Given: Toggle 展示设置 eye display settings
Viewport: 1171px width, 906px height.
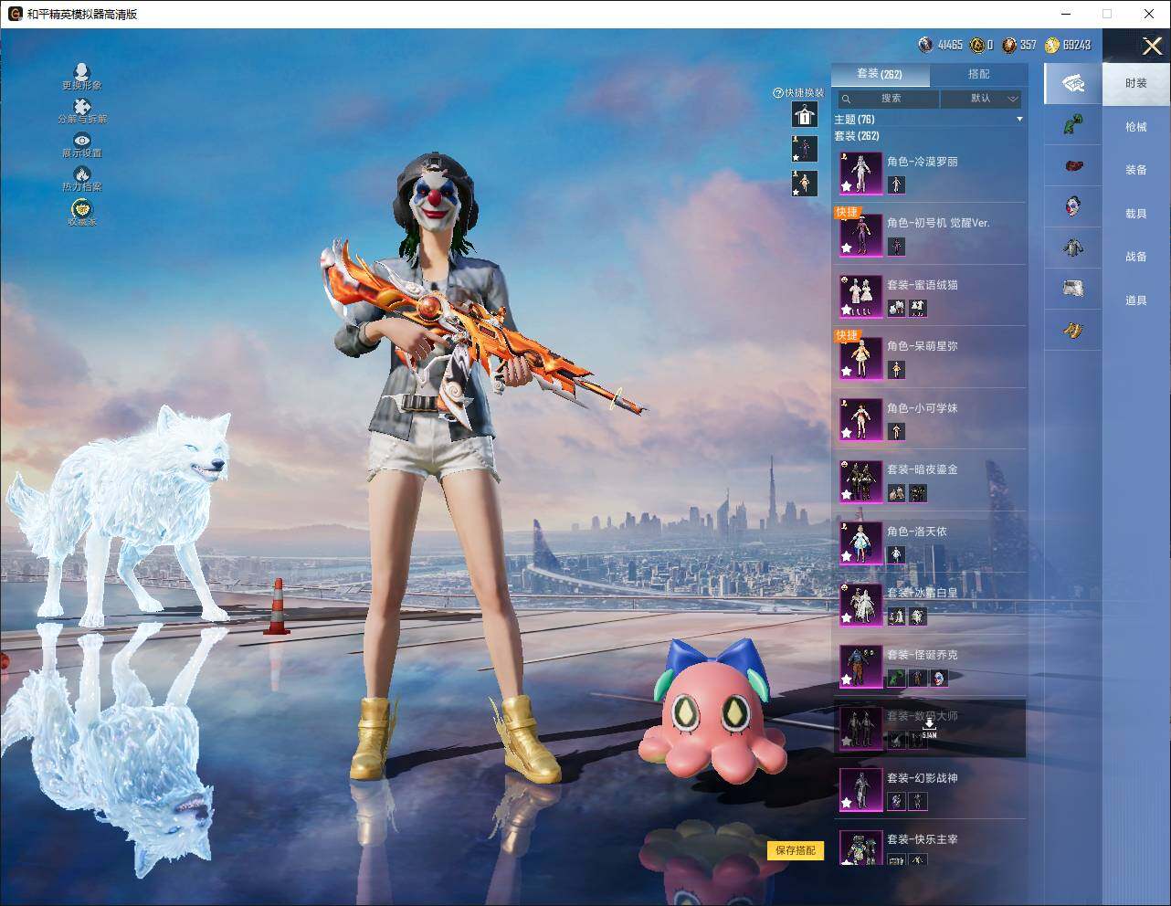Looking at the screenshot, I should pos(81,141).
